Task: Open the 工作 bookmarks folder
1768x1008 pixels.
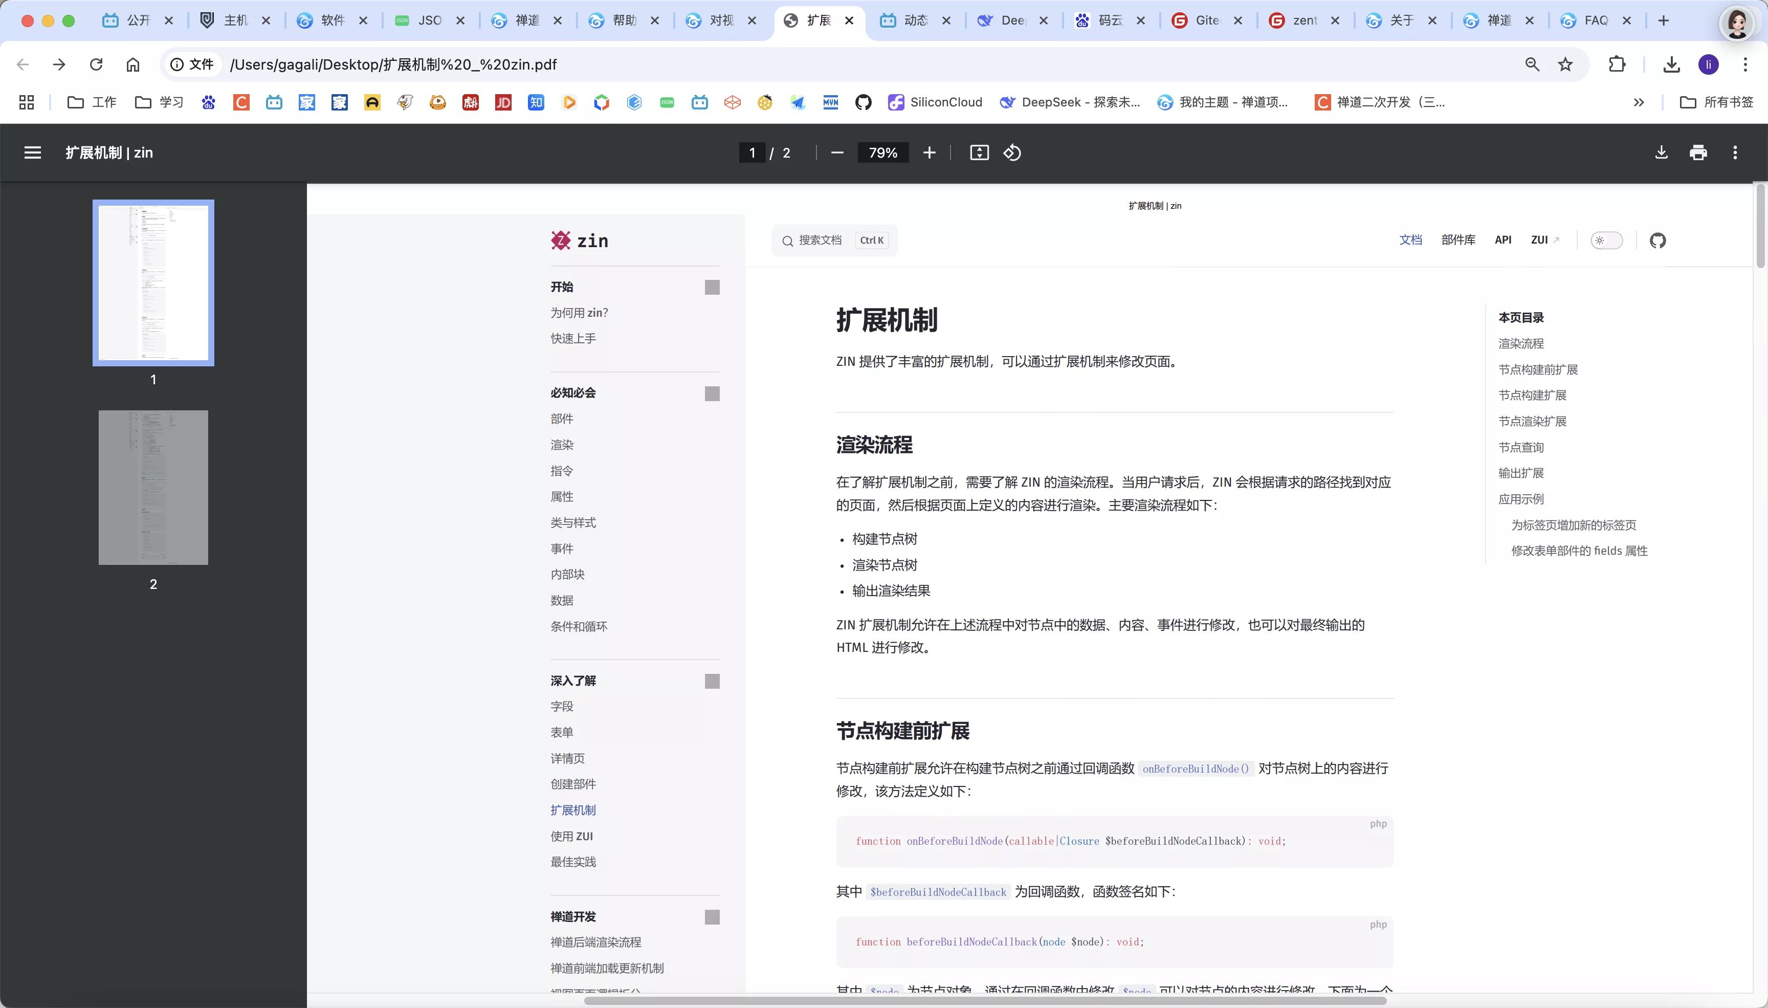Action: pyautogui.click(x=92, y=102)
